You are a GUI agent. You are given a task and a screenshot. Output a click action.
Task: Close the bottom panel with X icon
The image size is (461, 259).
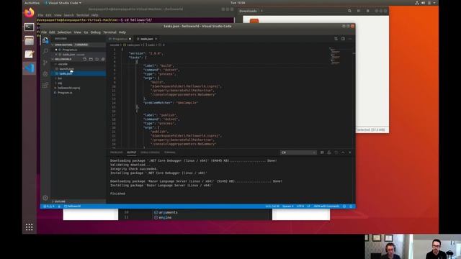click(350, 153)
